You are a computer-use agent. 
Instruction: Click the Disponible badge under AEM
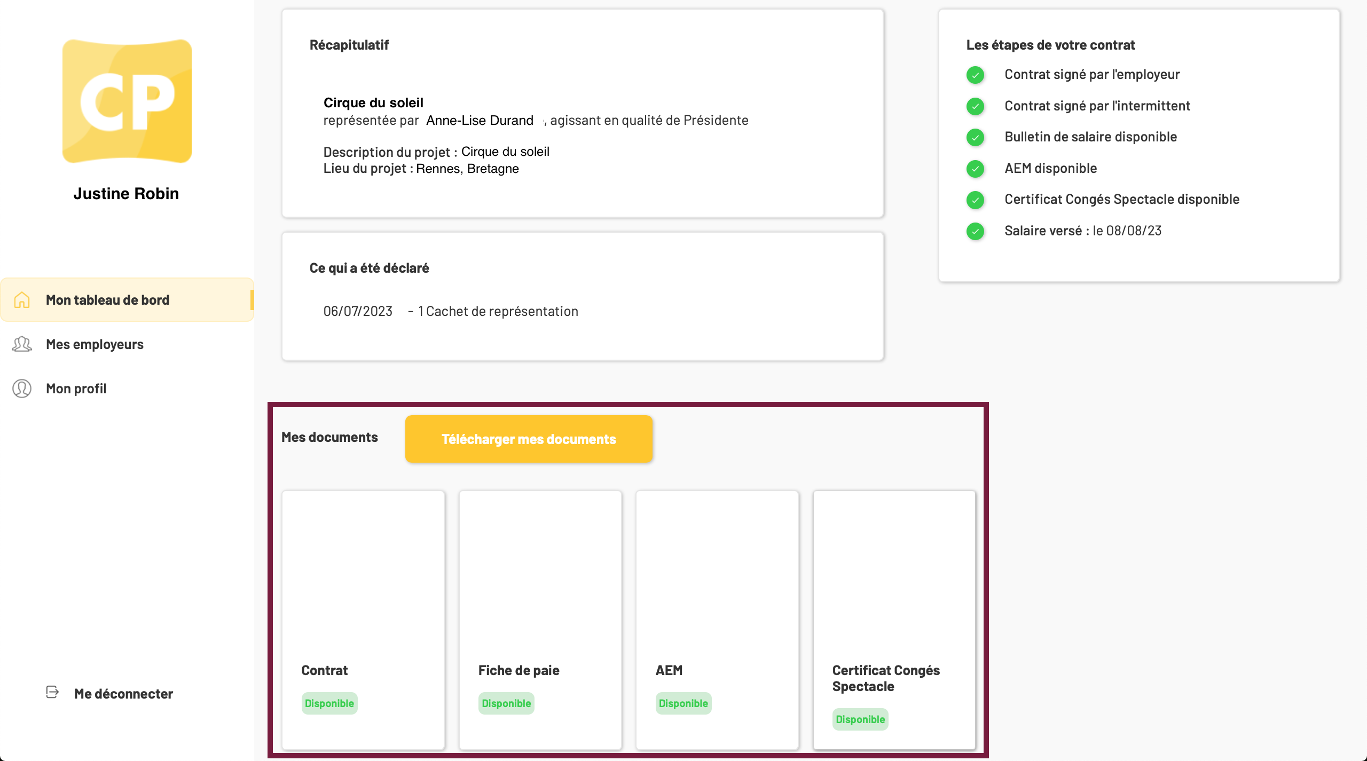[683, 703]
